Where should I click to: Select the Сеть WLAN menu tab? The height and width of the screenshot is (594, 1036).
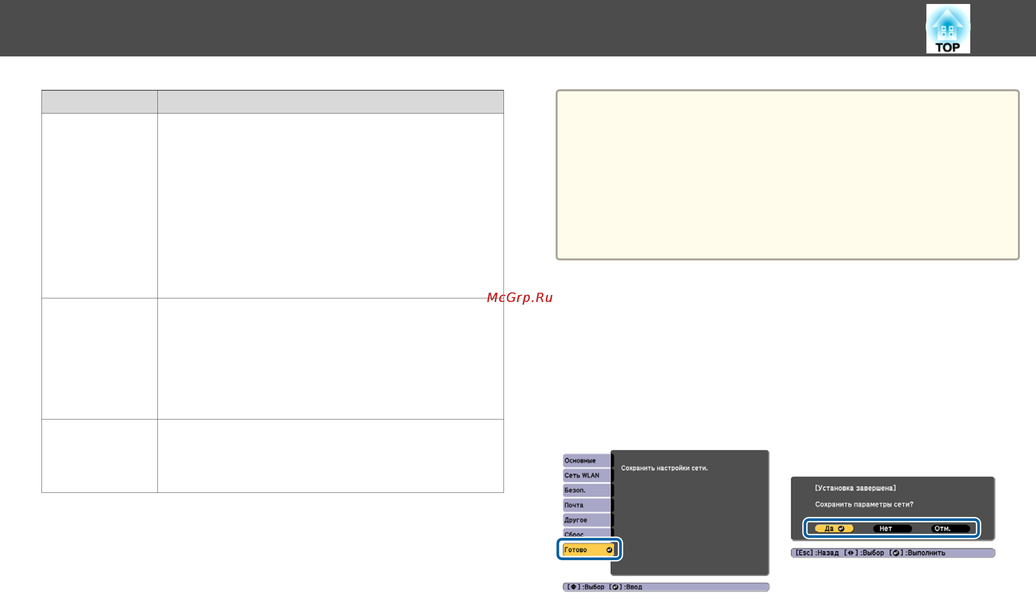[586, 475]
